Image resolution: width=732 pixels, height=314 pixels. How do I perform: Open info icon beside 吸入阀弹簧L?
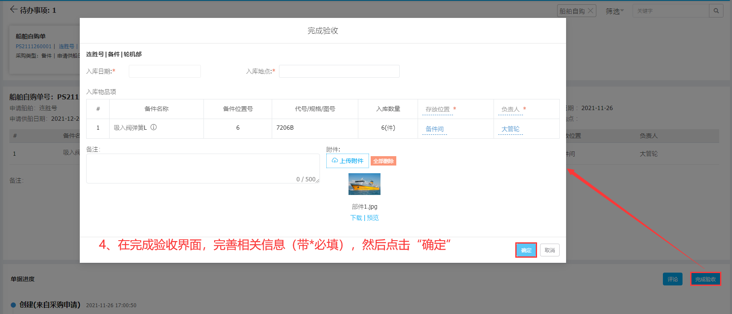[x=154, y=127]
